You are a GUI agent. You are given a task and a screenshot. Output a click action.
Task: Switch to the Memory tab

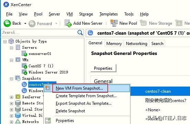pyautogui.click(x=114, y=43)
